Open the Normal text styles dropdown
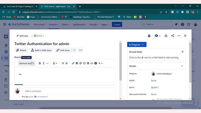 pos(26,63)
